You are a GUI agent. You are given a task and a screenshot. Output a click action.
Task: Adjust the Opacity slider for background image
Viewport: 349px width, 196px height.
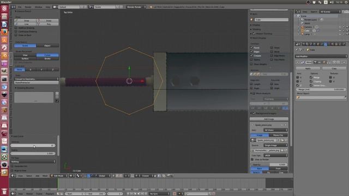pos(269,164)
